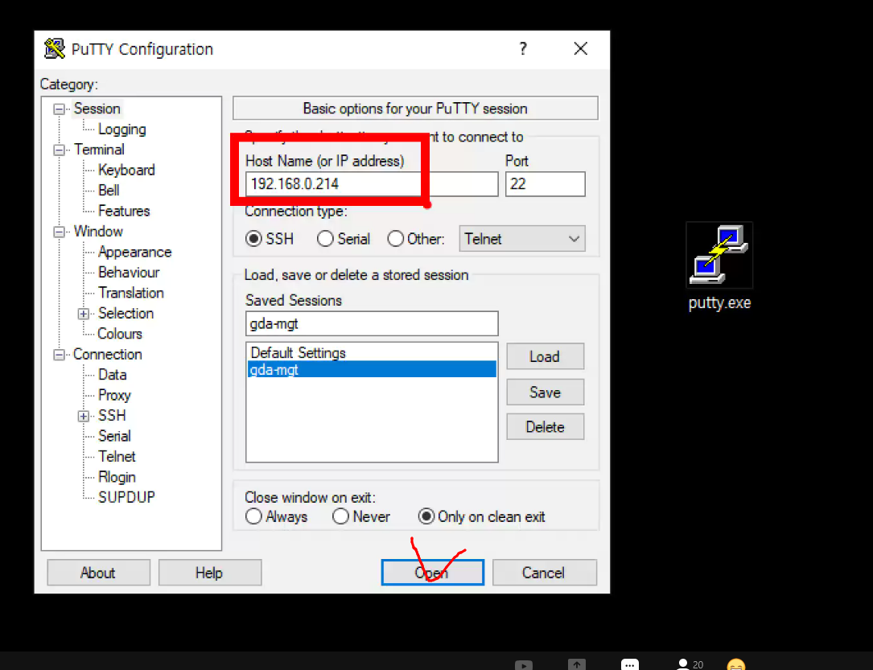
Task: Collapse the Connection tree node
Action: click(59, 355)
